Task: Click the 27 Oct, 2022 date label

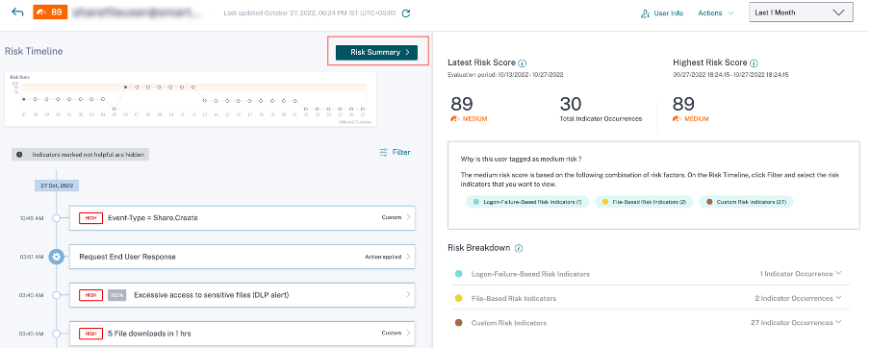Action: click(57, 186)
